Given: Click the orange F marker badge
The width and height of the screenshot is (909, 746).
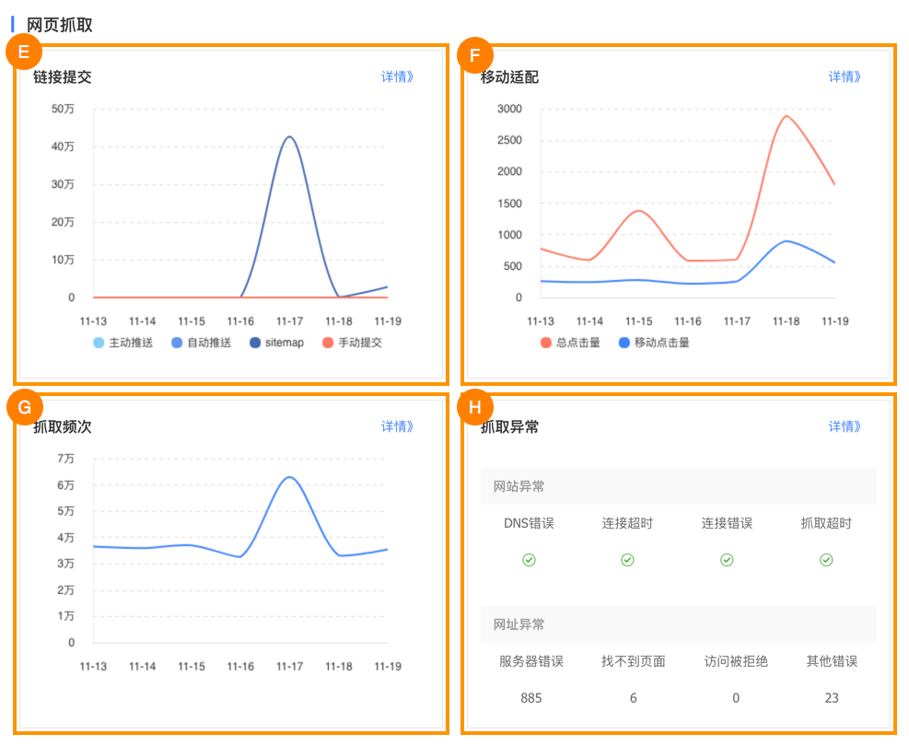Looking at the screenshot, I should click(x=474, y=55).
